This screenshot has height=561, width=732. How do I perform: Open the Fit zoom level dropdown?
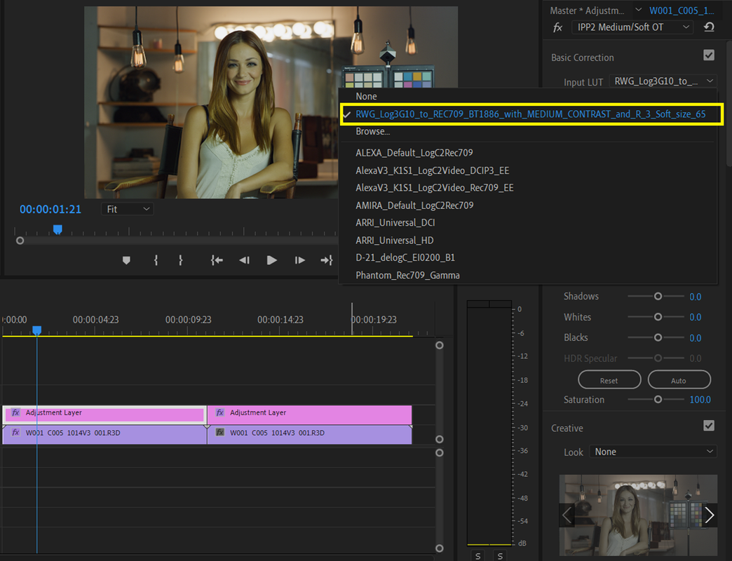tap(128, 209)
